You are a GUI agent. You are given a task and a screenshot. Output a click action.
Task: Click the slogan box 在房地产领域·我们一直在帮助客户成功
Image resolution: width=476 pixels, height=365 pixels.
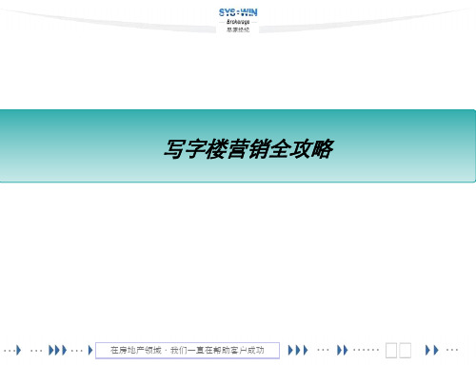[188, 350]
